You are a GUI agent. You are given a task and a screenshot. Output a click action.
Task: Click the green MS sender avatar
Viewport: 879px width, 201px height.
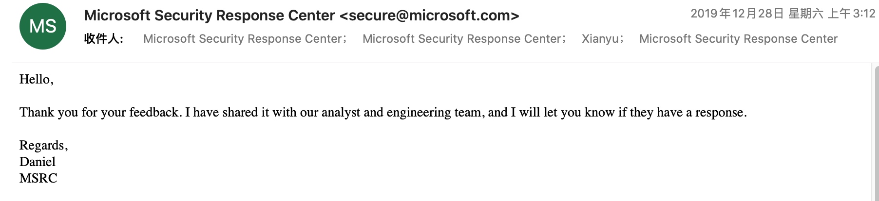(x=43, y=26)
